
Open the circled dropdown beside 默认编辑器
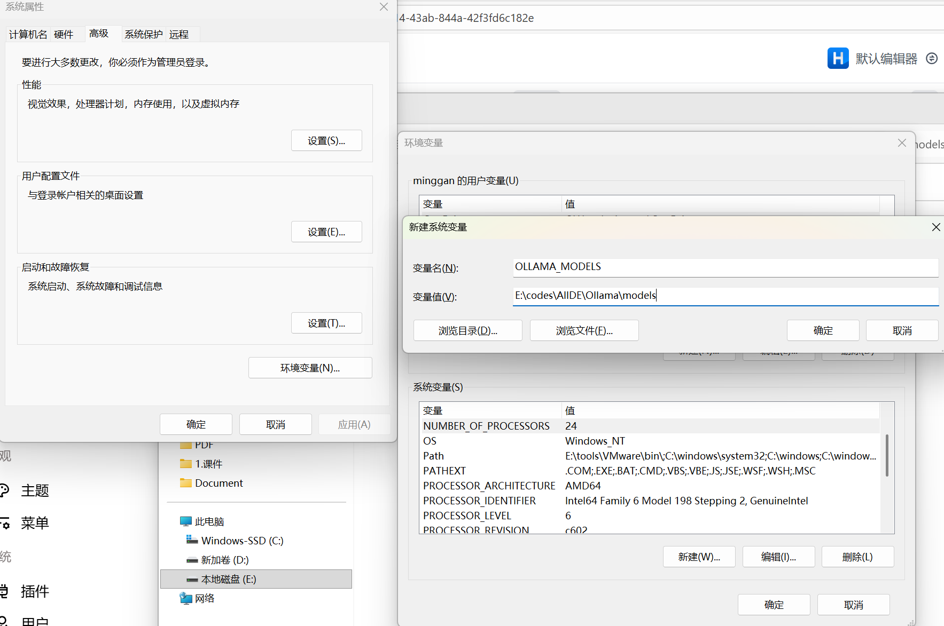pos(932,58)
